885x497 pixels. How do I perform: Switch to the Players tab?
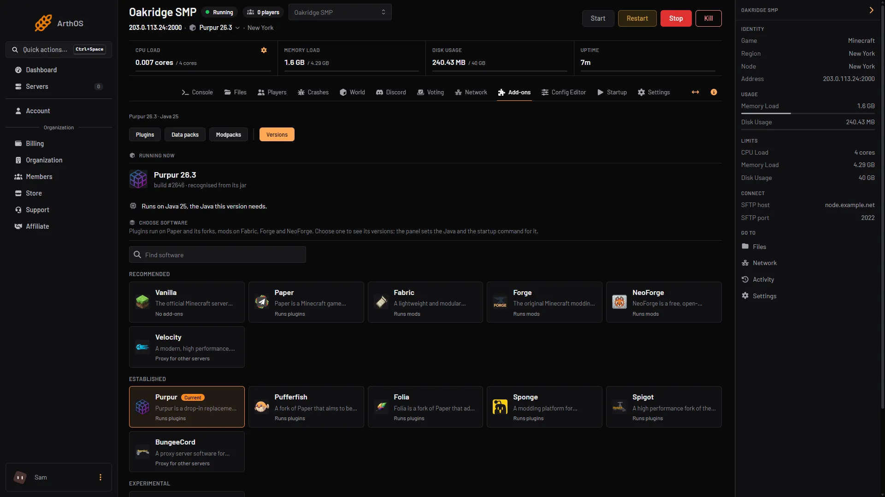272,92
